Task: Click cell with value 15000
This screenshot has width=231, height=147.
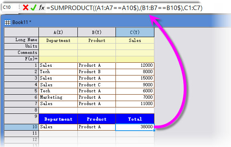Action: pyautogui.click(x=135, y=78)
